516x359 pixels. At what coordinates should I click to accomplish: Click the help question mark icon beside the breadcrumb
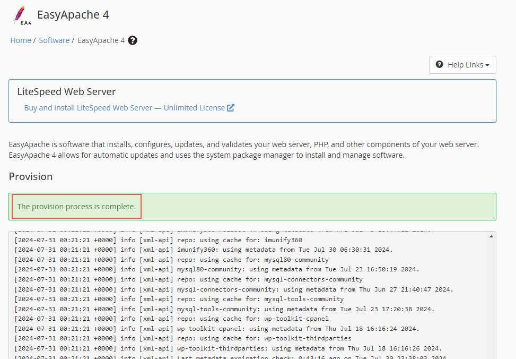pos(132,40)
